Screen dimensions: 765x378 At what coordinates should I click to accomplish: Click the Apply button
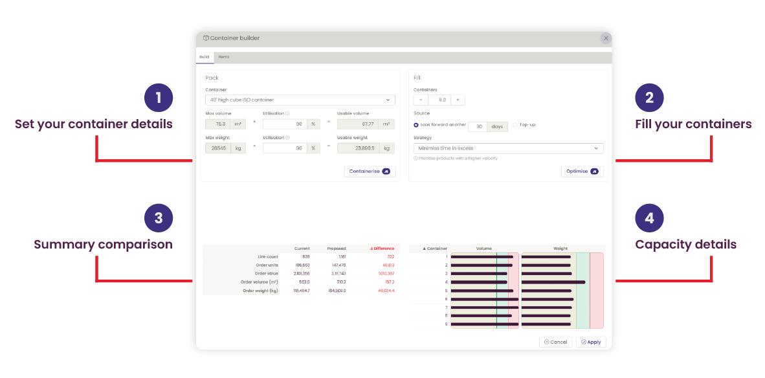pos(591,342)
